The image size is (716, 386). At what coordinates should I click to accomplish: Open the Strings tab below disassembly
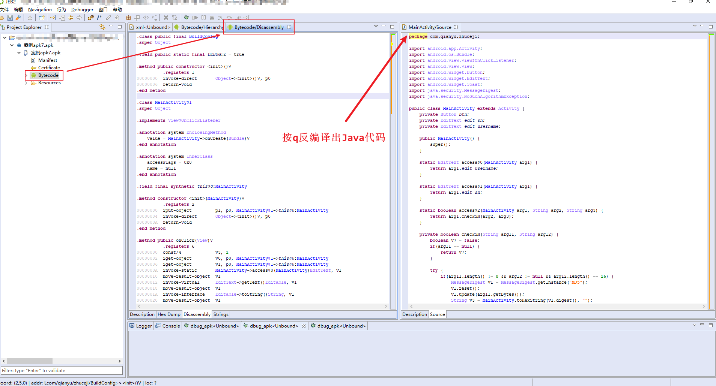(221, 314)
